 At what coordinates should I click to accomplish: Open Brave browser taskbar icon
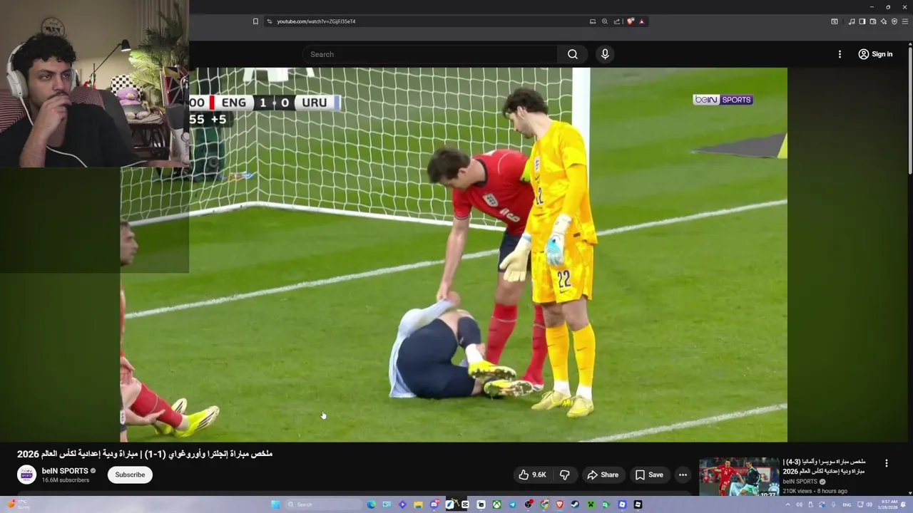(559, 504)
